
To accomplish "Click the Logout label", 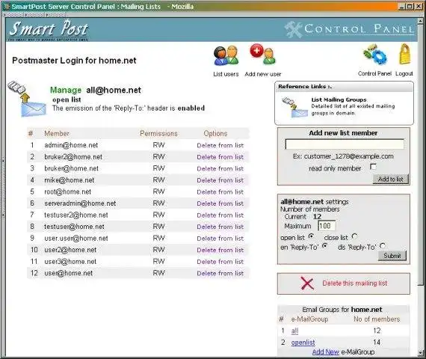I will [x=404, y=73].
